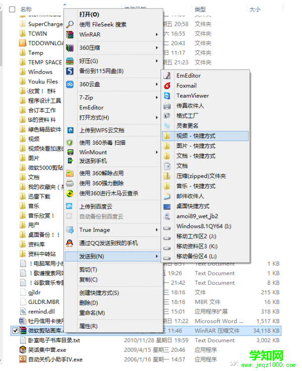Click the WPS云文档 upload icon

70,130
